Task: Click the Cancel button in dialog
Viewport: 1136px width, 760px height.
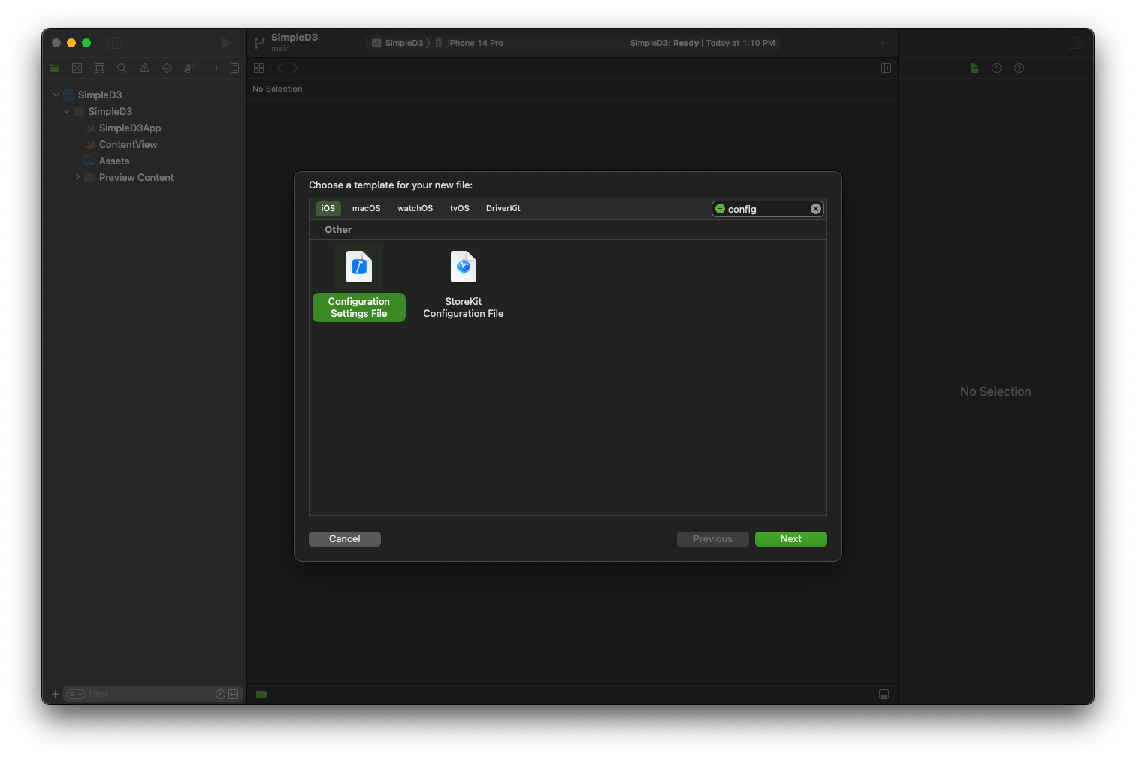Action: coord(345,539)
